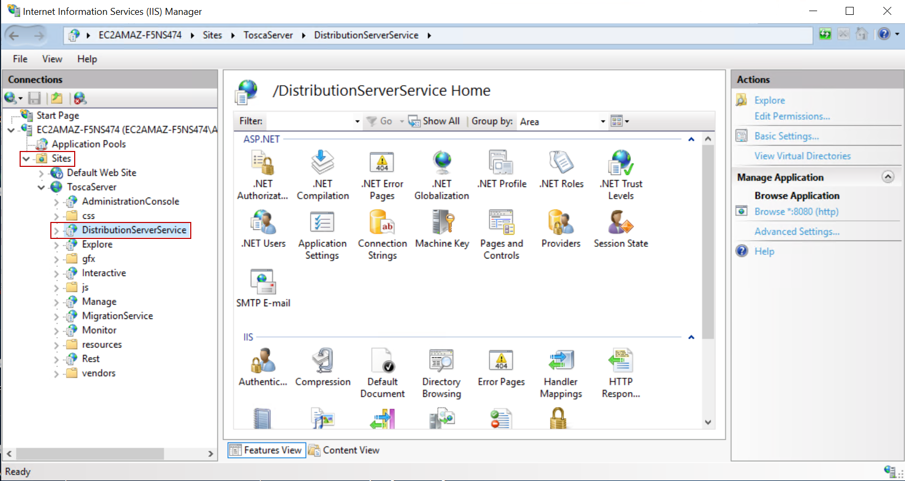Open the Providers feature
The width and height of the screenshot is (905, 481).
(561, 229)
